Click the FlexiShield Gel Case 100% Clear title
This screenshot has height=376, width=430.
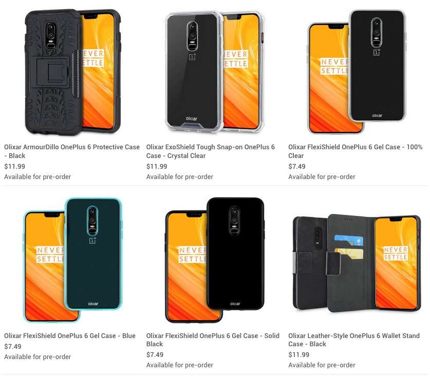coord(356,151)
